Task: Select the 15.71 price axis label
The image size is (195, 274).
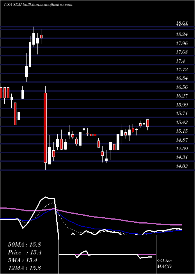Action: (182, 114)
